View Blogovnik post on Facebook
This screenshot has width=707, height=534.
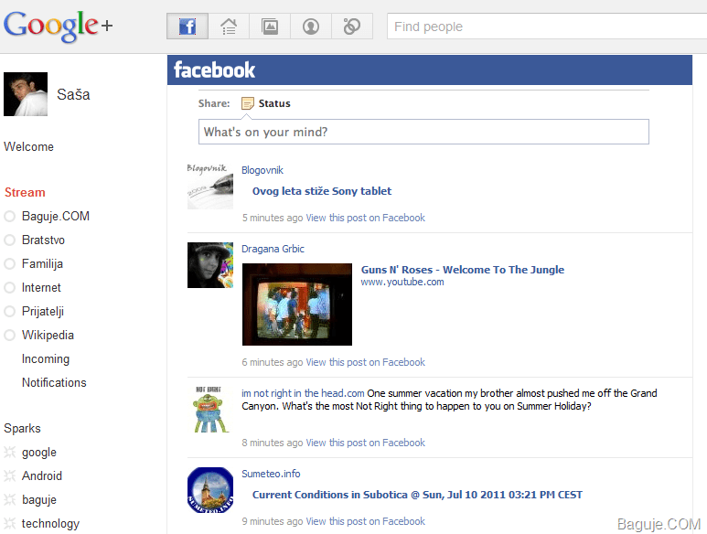pos(366,219)
